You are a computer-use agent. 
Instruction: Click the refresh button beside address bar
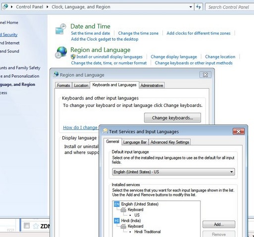pos(199,7)
